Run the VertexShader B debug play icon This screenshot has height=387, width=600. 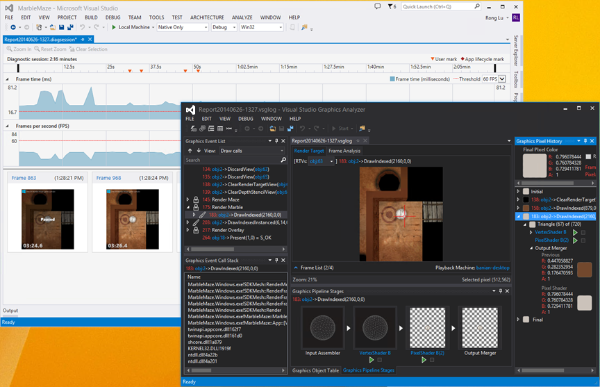click(x=371, y=360)
